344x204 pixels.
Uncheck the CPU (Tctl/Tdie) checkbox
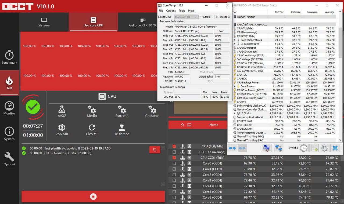pyautogui.click(x=174, y=146)
